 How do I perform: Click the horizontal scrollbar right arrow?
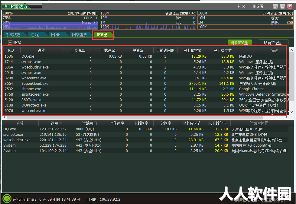pyautogui.click(x=286, y=117)
